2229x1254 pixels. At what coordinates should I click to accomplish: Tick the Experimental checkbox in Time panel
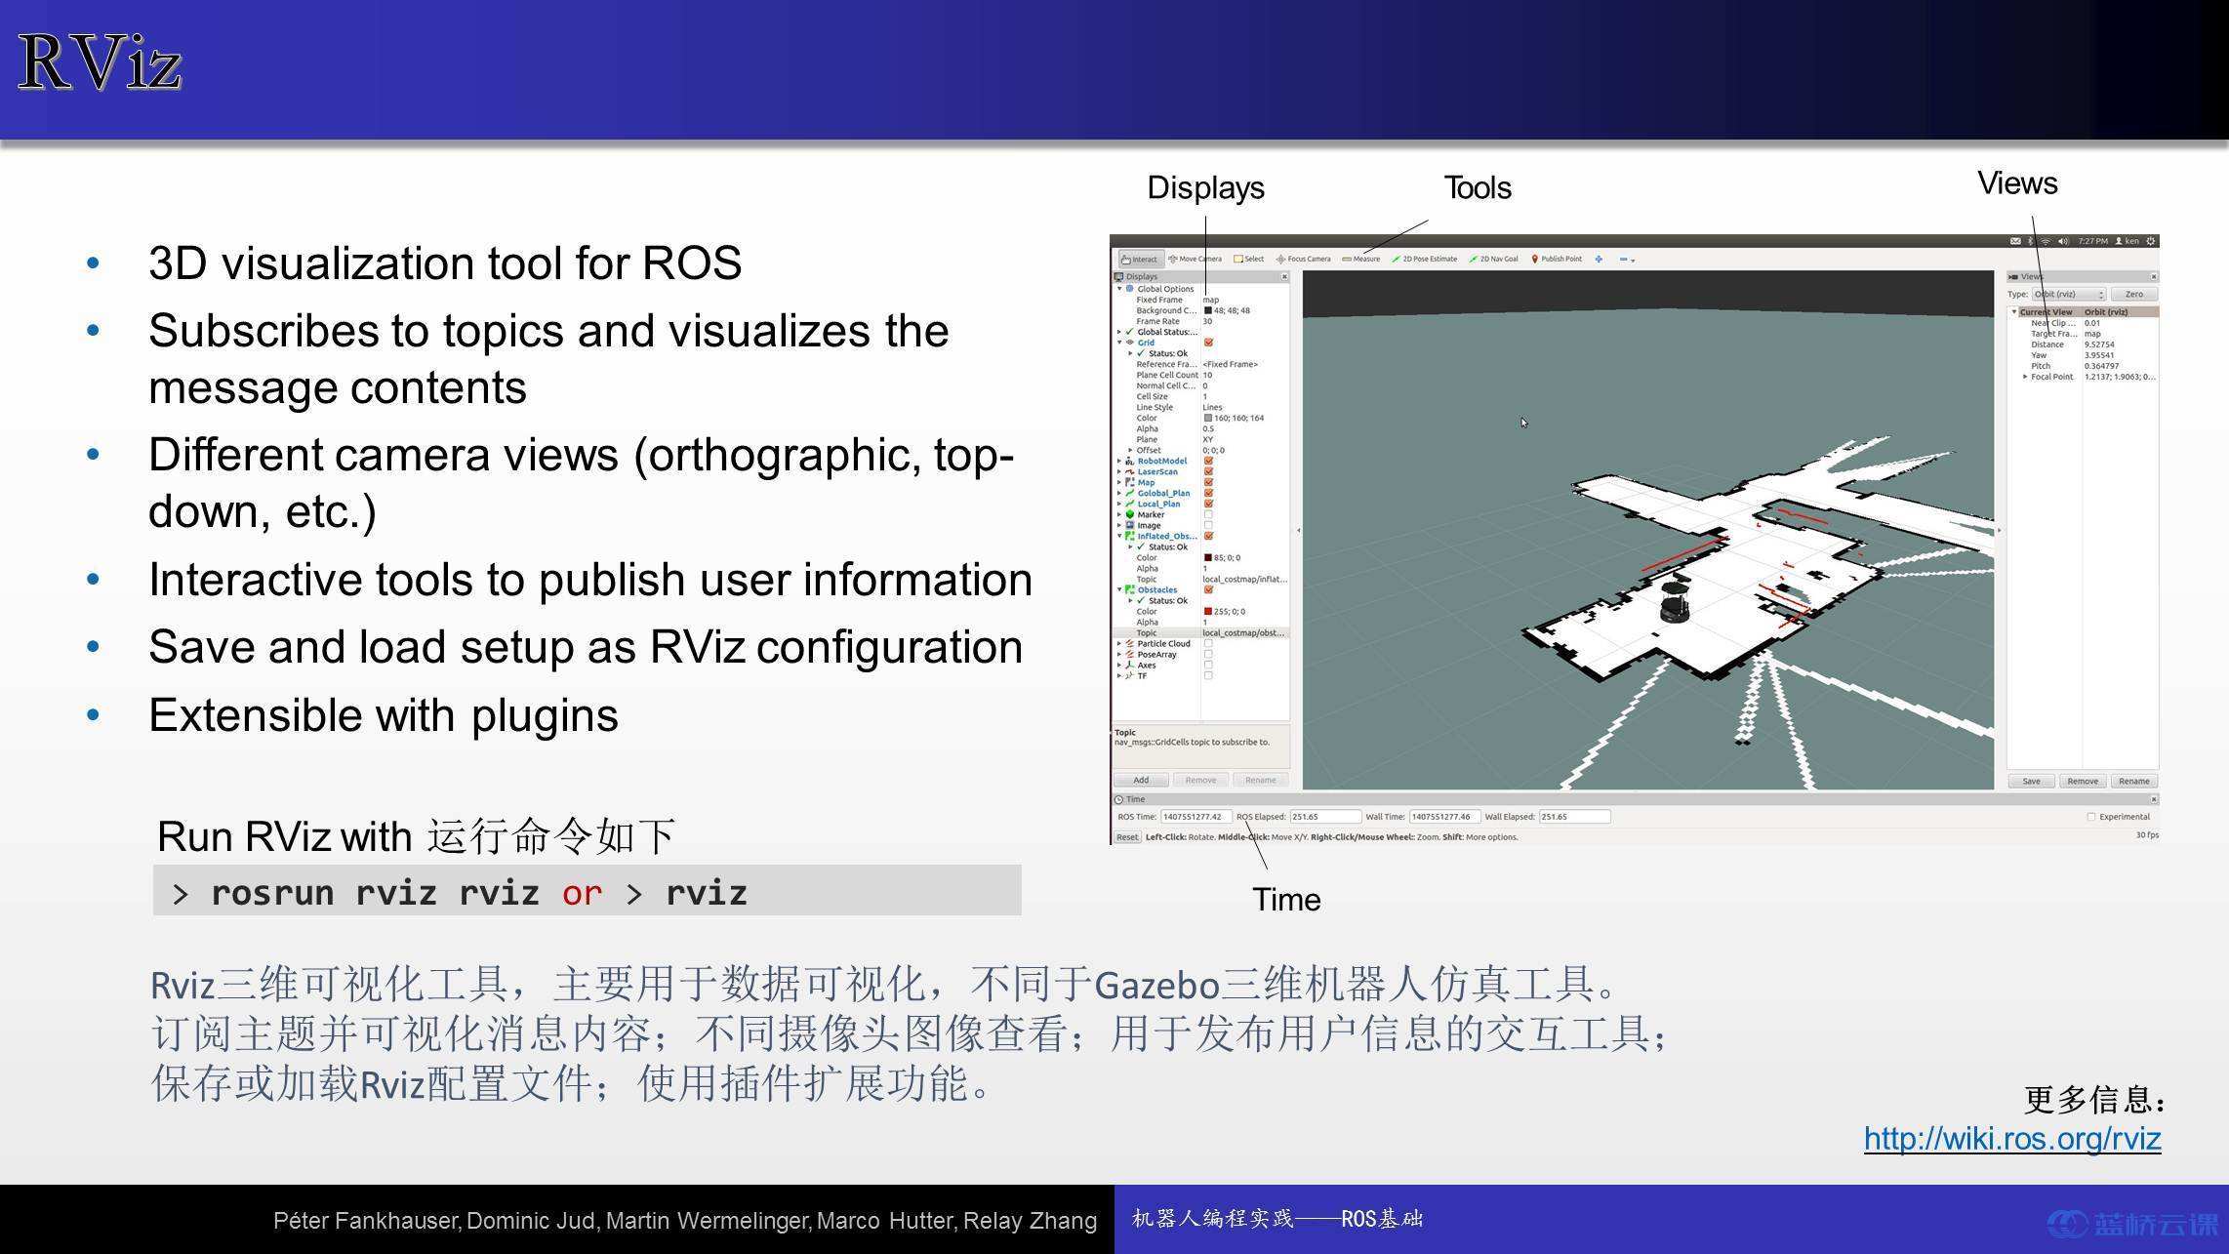coord(2090,817)
